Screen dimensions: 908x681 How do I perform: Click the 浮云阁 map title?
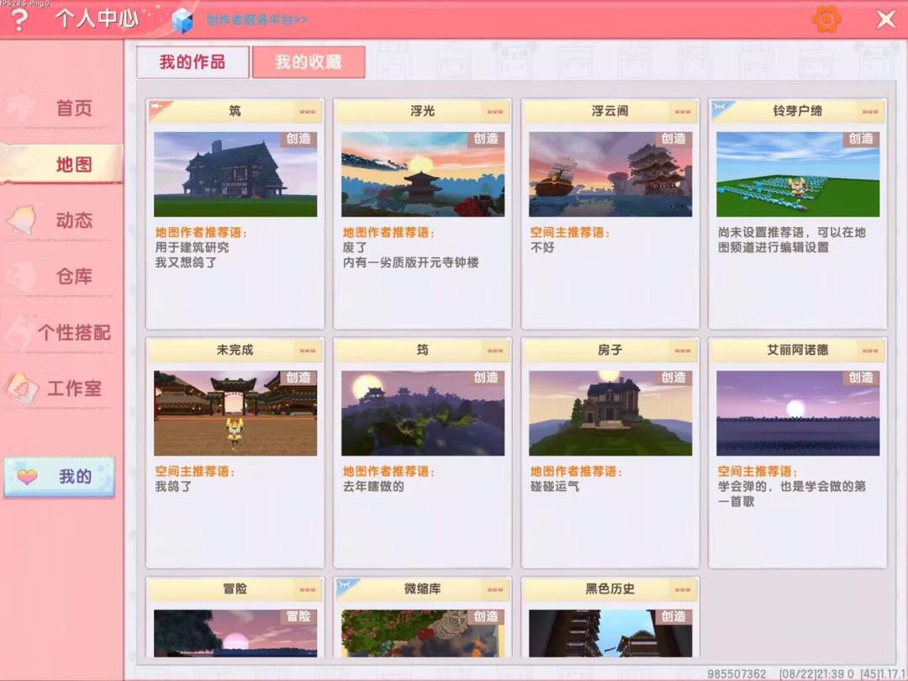pos(610,111)
